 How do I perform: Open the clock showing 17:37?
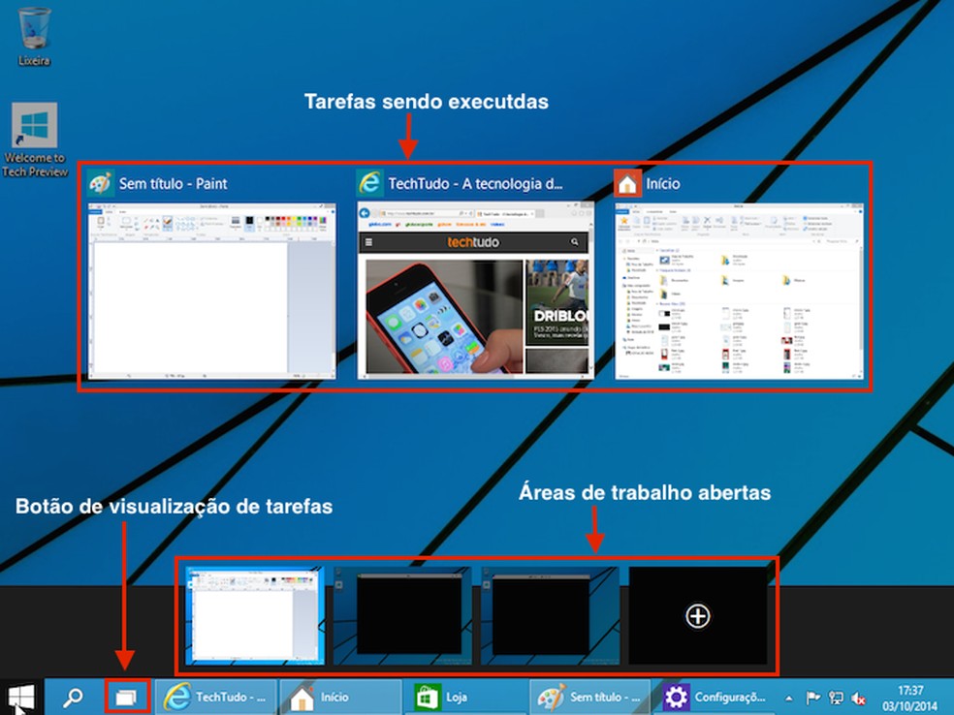[x=912, y=696]
